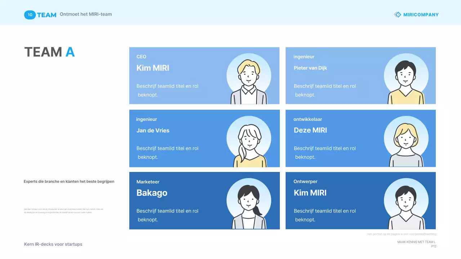Click the MIRICOMPANY diamond logo icon
The image size is (461, 259).
coord(397,15)
